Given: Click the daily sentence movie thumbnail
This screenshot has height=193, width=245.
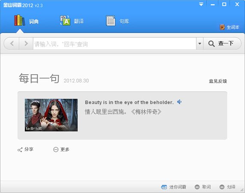Looking at the screenshot, I should point(51,115).
